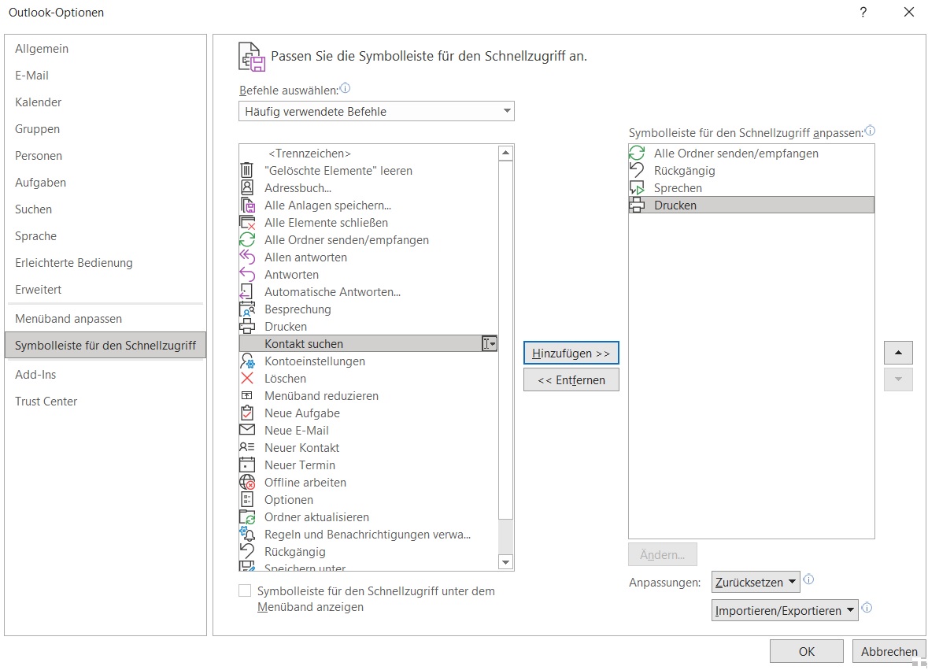Image resolution: width=928 pixels, height=670 pixels.
Task: Open the Häufig verwendete Befehle dropdown
Action: (x=376, y=111)
